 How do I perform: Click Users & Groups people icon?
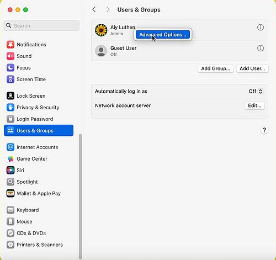(10, 130)
